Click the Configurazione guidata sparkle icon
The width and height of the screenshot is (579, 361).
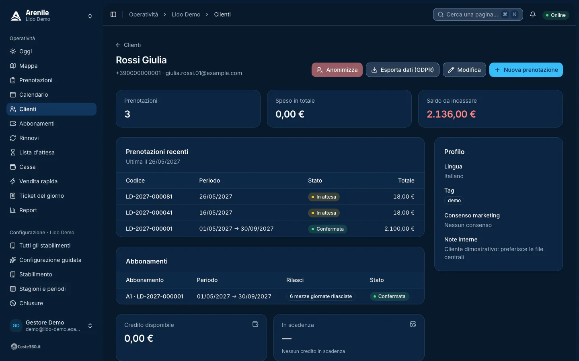point(13,260)
